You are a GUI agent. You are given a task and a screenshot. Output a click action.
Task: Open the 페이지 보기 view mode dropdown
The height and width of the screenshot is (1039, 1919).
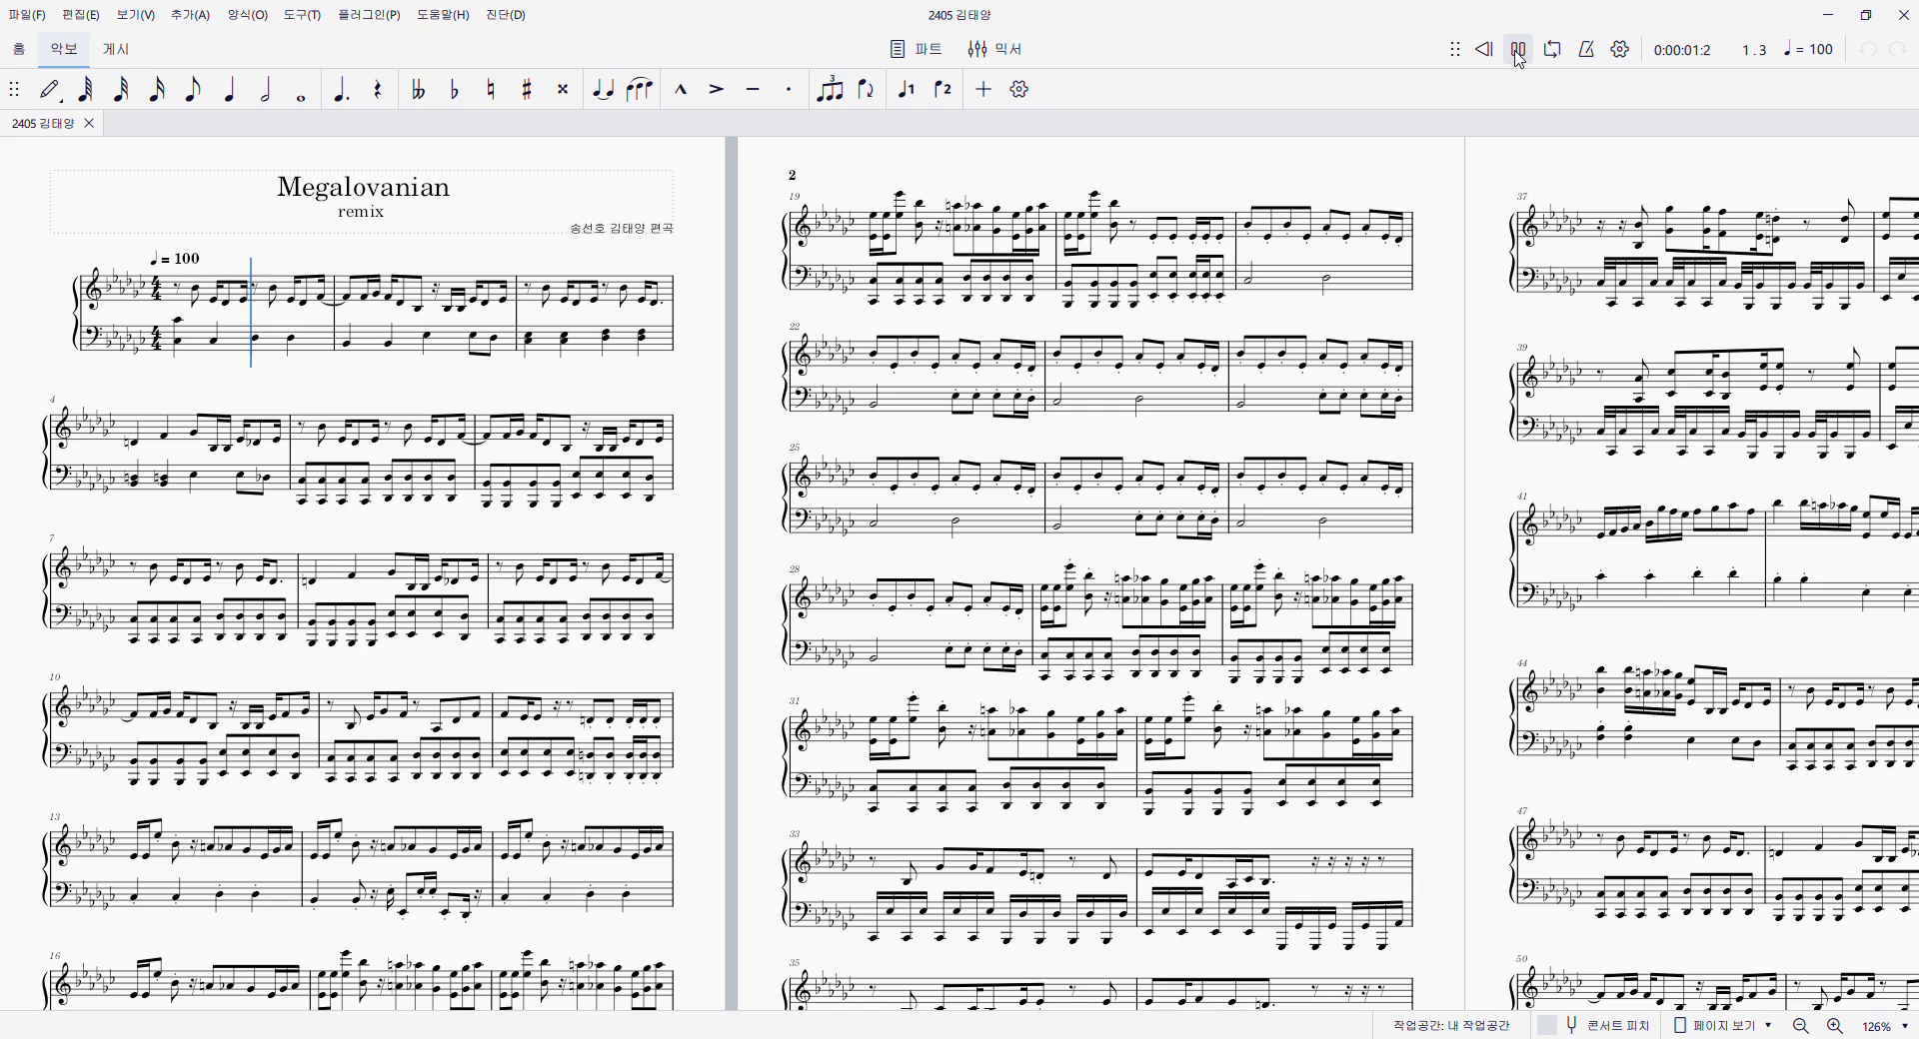(1722, 1026)
